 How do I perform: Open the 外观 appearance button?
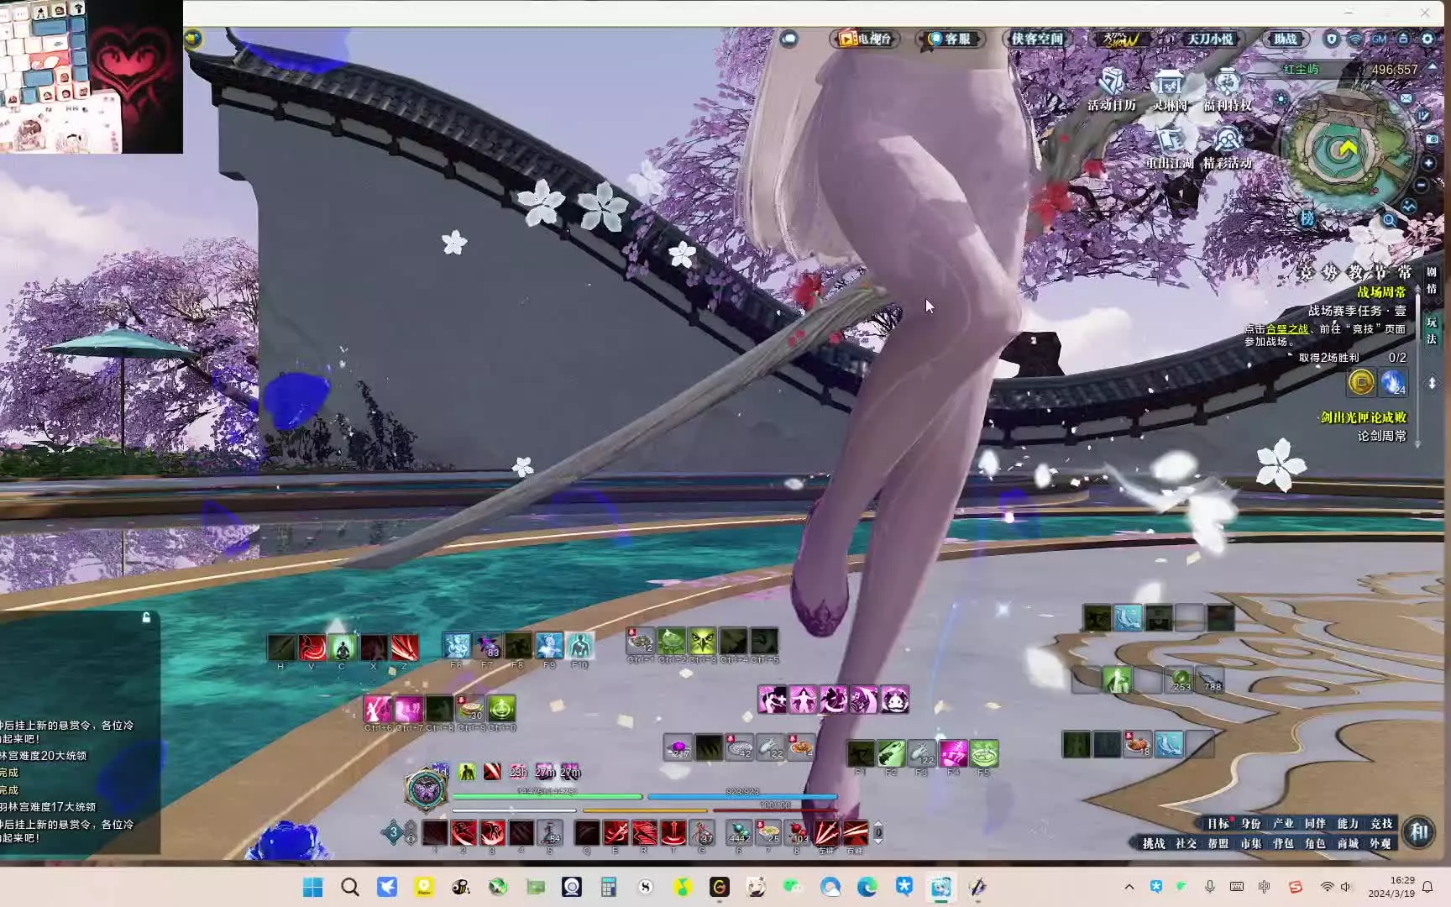tap(1380, 843)
